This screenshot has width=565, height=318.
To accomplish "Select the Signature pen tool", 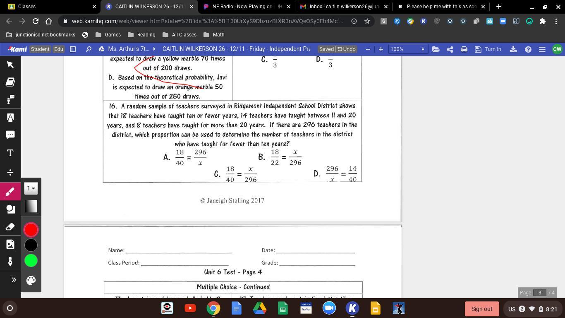I will click(x=10, y=262).
